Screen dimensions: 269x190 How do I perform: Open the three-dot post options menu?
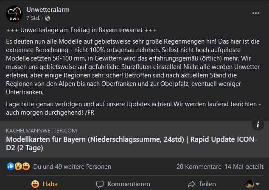coord(255,13)
